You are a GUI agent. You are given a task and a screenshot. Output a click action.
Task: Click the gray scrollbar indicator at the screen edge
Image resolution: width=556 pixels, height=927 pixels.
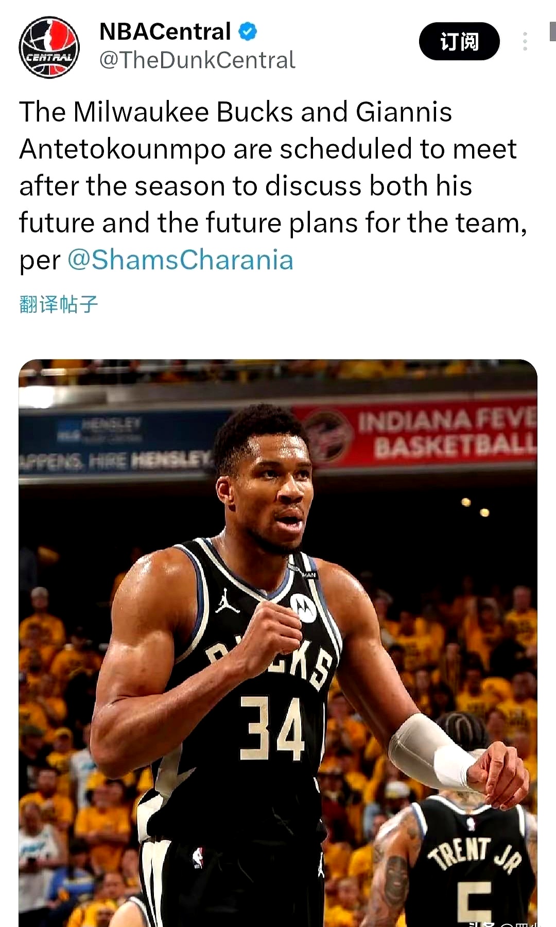point(552,31)
